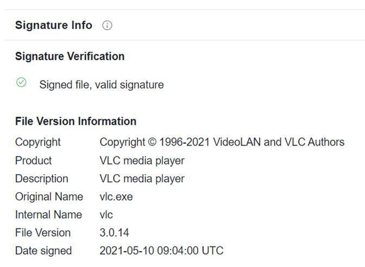Click the Copyright field label

point(38,142)
